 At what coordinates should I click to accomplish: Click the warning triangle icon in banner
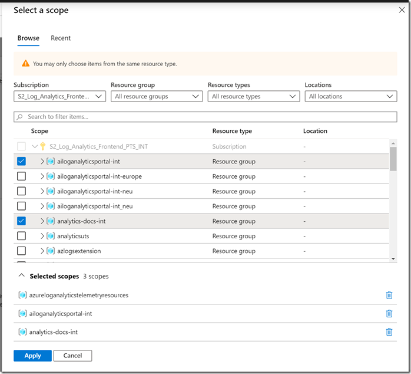pyautogui.click(x=26, y=64)
